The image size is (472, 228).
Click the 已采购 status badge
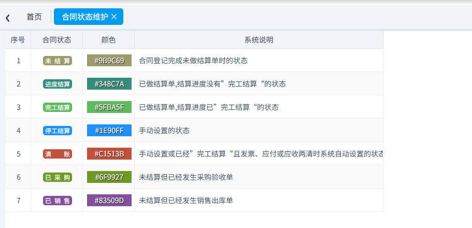pyautogui.click(x=58, y=177)
